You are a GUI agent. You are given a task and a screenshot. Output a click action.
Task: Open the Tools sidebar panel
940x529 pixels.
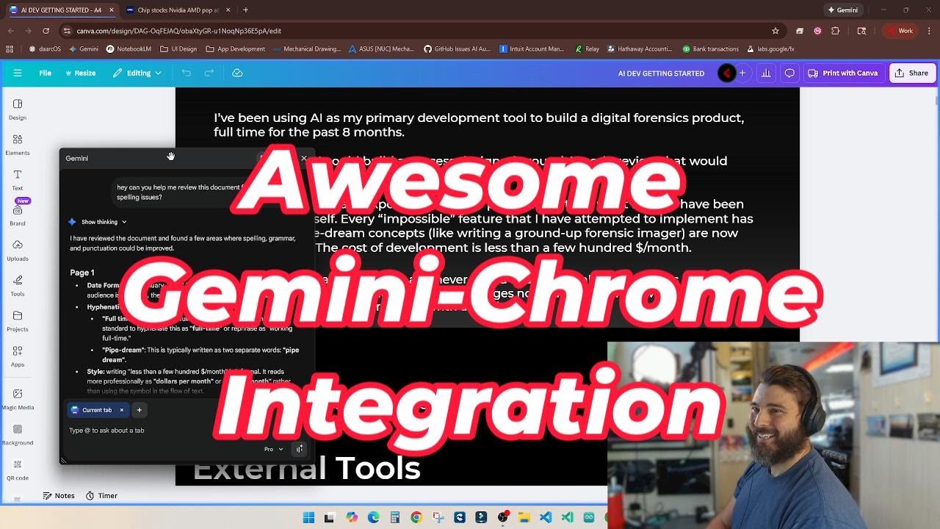pos(18,285)
